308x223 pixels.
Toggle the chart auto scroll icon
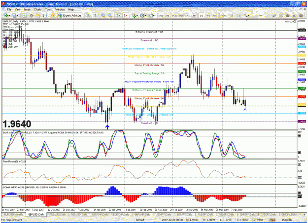click(x=119, y=16)
